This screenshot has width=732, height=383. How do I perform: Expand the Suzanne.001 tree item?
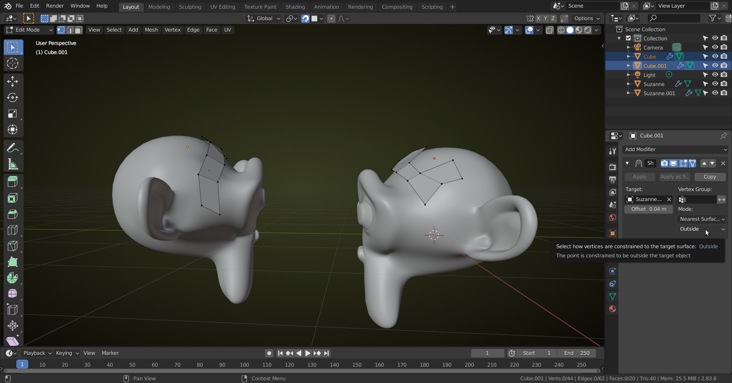coord(628,93)
